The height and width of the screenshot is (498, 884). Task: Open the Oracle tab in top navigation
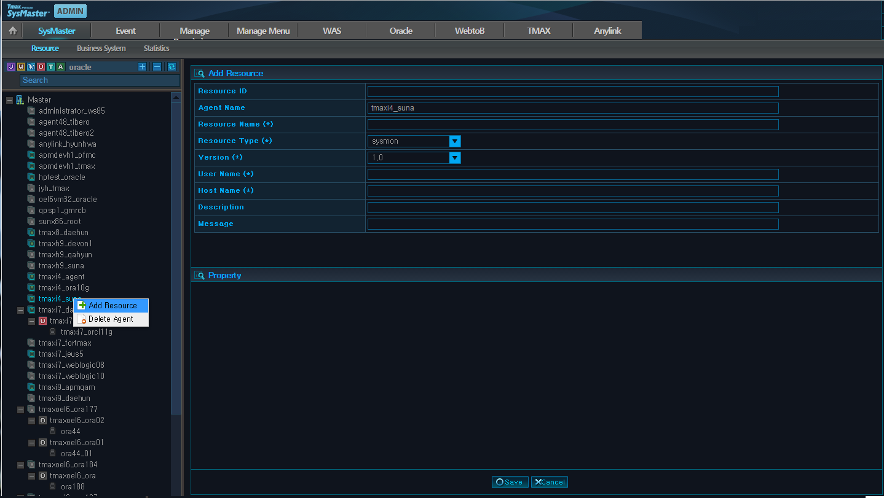coord(401,31)
